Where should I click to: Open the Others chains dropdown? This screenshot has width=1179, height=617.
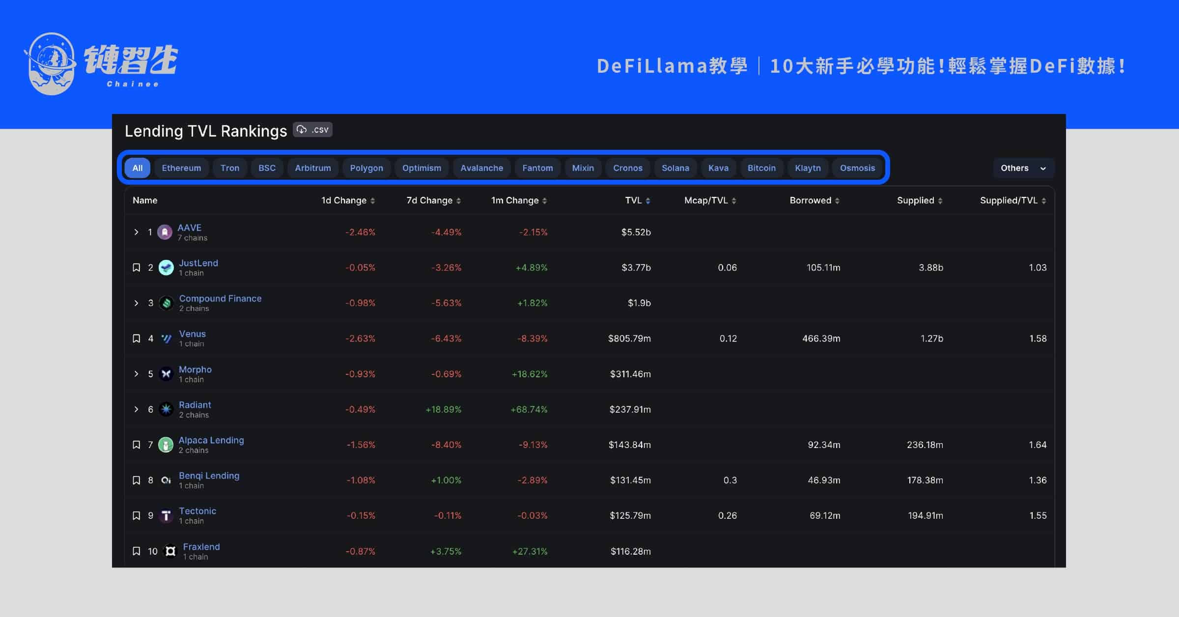1024,168
